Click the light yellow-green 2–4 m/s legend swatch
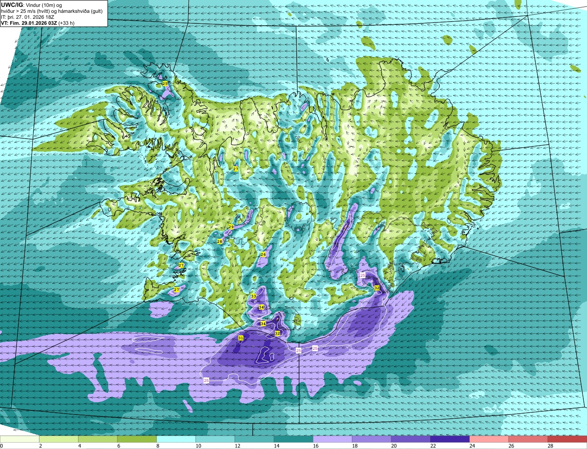This screenshot has width=587, height=449. [x=59, y=439]
